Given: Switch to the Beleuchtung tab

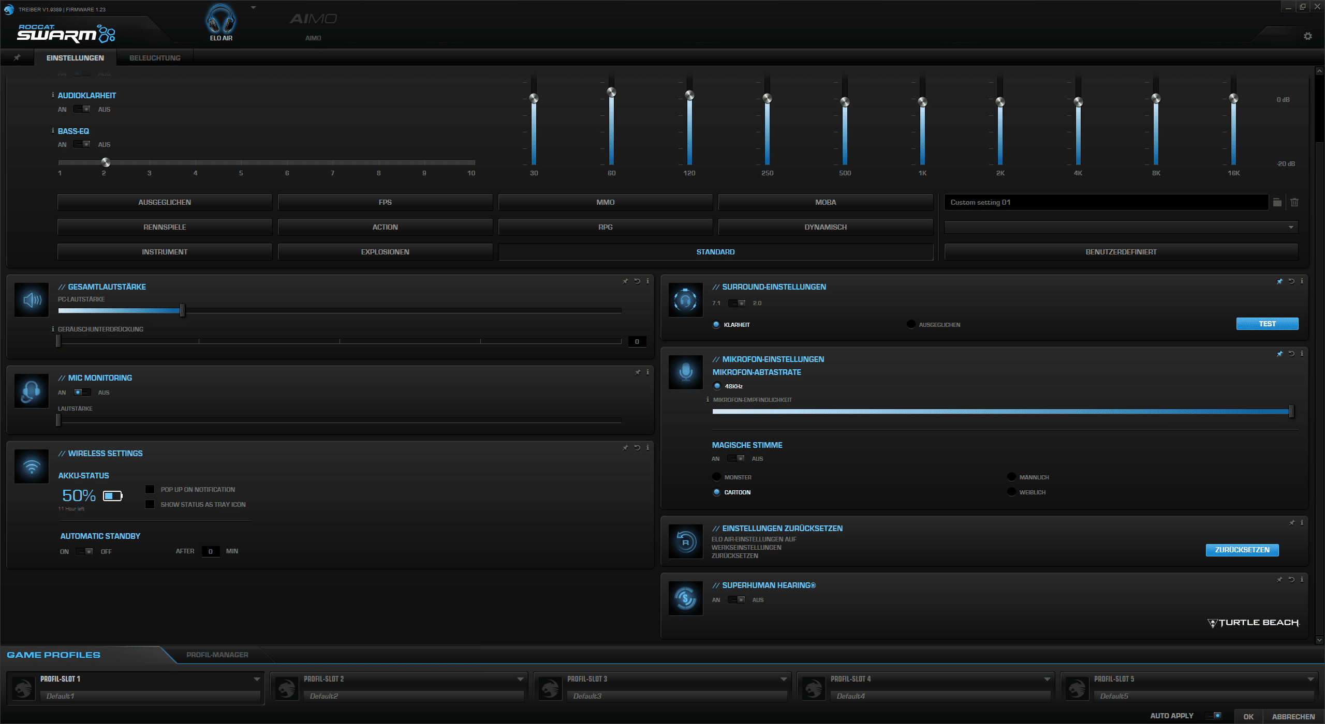Looking at the screenshot, I should coord(155,58).
